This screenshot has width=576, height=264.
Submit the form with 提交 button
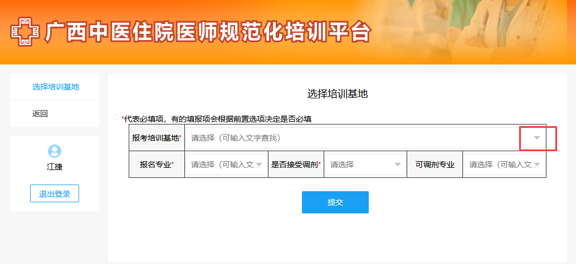335,202
